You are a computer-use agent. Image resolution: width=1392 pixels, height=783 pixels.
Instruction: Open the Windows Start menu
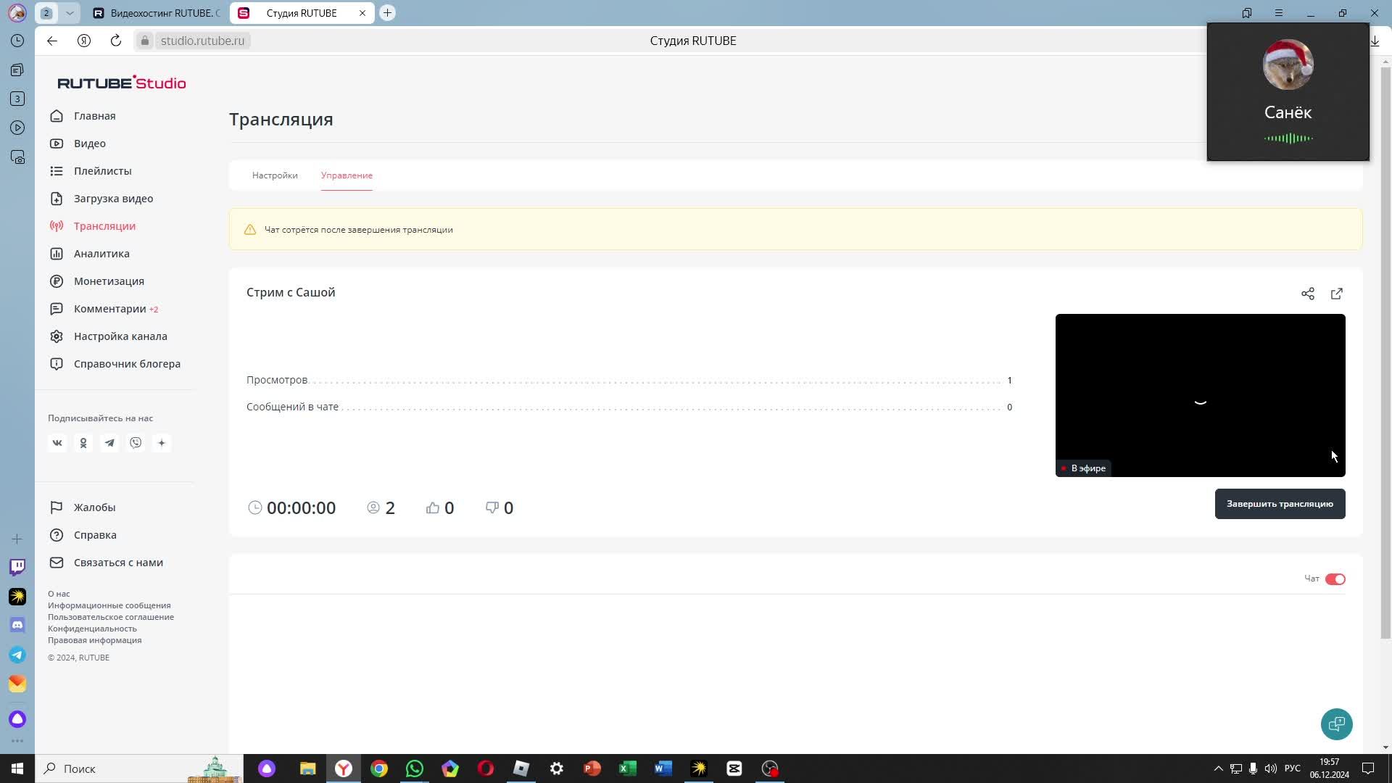coord(17,768)
